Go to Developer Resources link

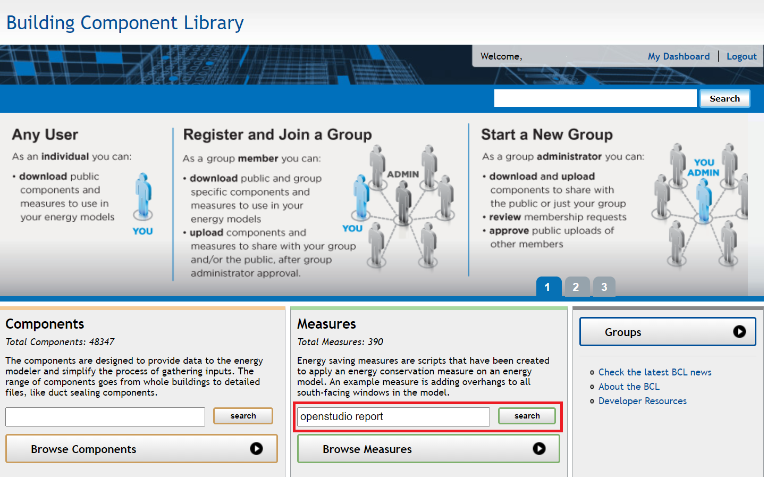(x=642, y=401)
